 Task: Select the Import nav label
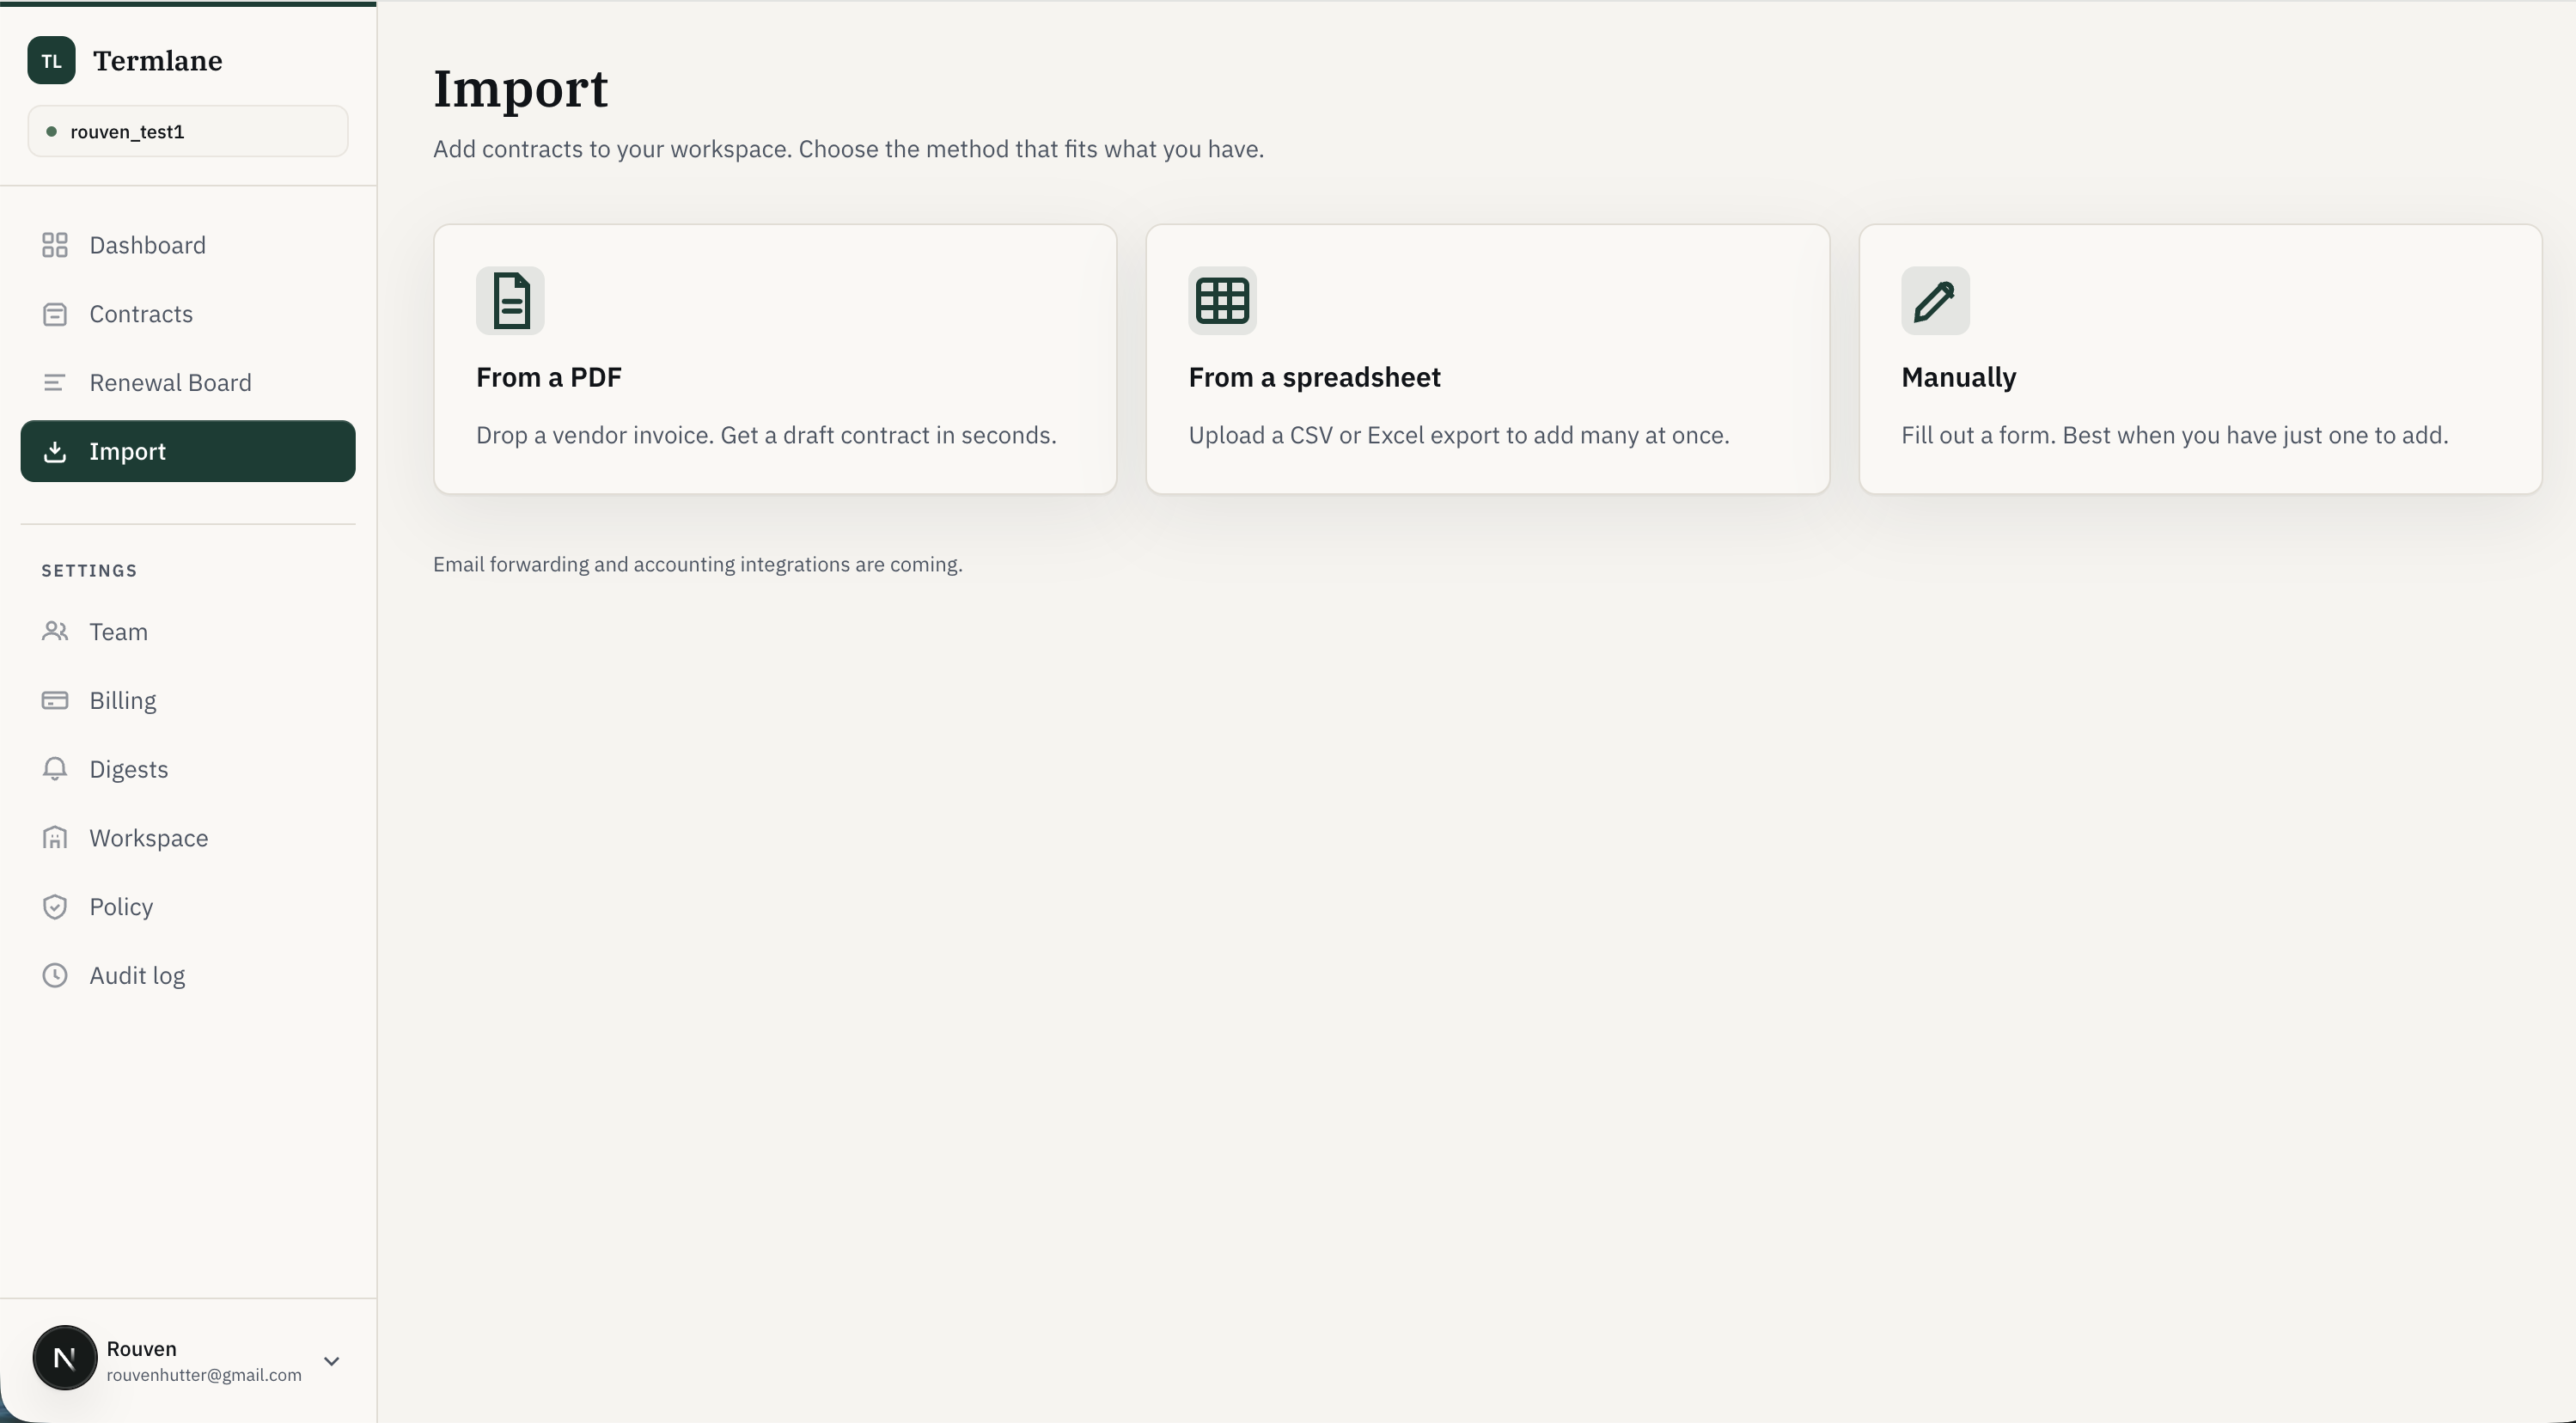point(127,451)
